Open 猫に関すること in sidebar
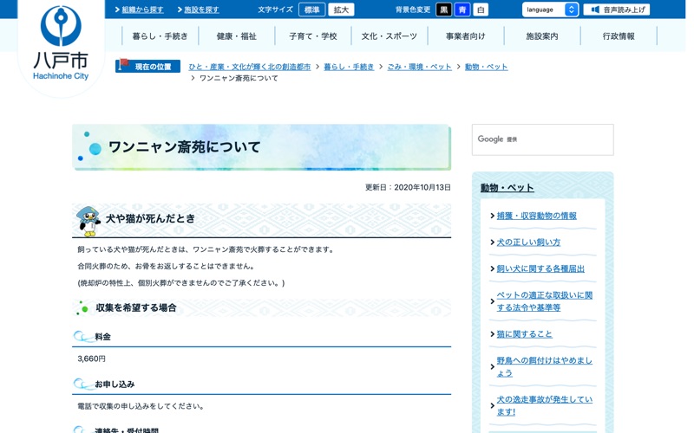Image resolution: width=694 pixels, height=433 pixels. pyautogui.click(x=525, y=334)
